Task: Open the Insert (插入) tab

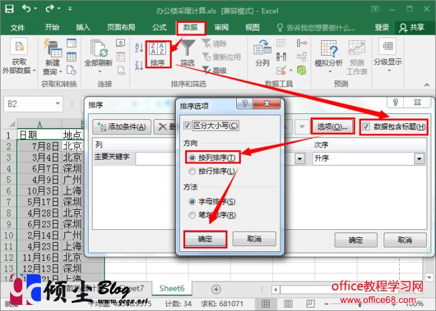Action: 83,27
